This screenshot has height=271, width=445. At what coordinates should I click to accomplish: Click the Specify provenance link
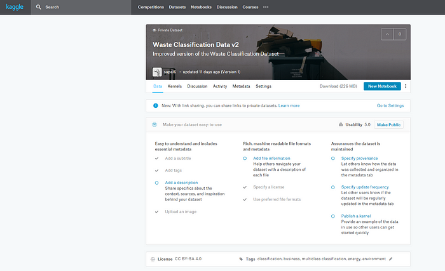tap(359, 159)
